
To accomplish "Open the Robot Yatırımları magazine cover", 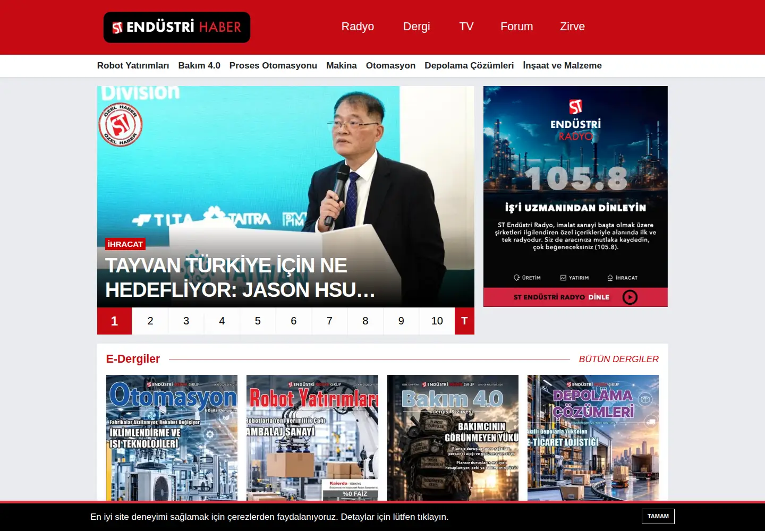I will pos(312,438).
